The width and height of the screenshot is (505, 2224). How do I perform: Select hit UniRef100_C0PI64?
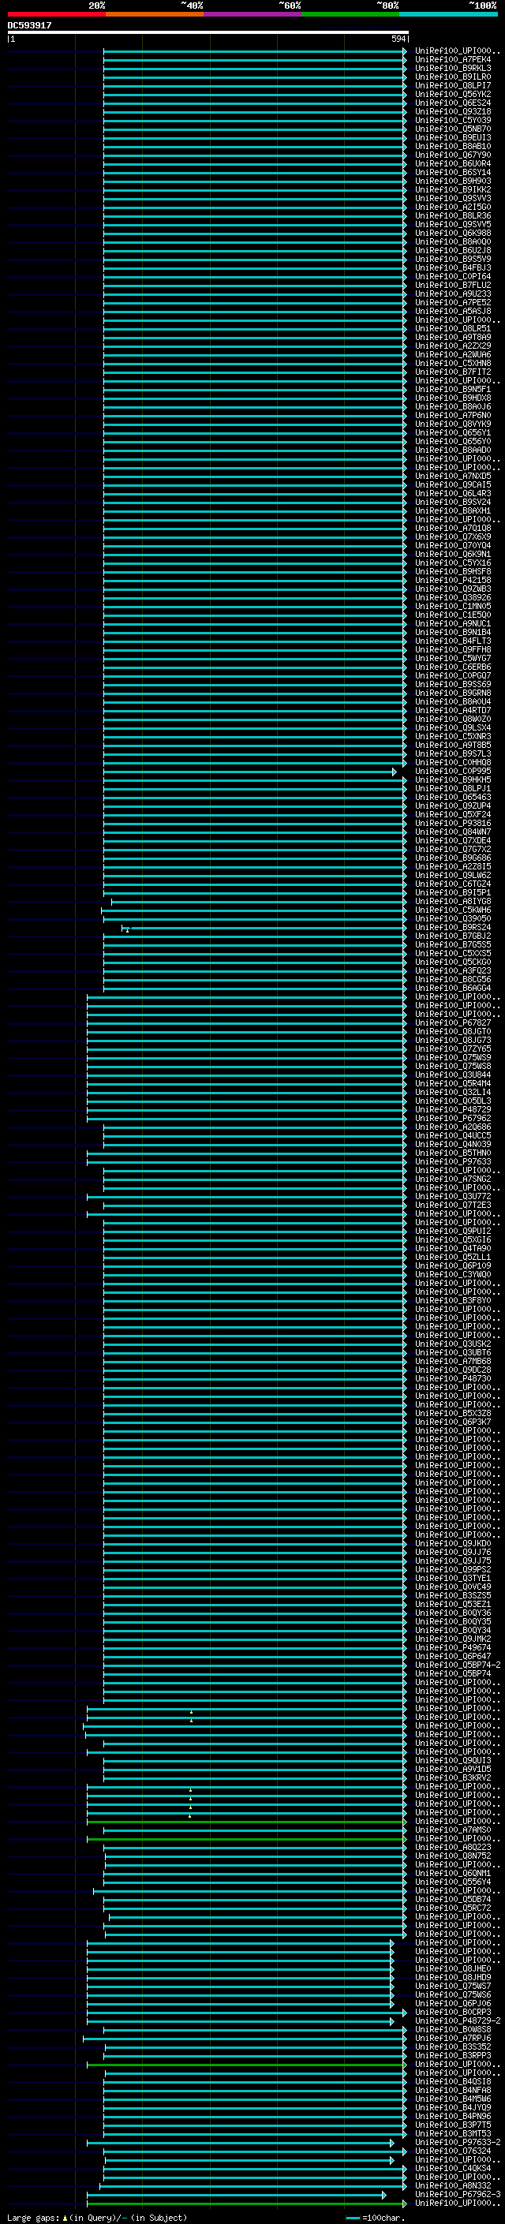point(453,276)
